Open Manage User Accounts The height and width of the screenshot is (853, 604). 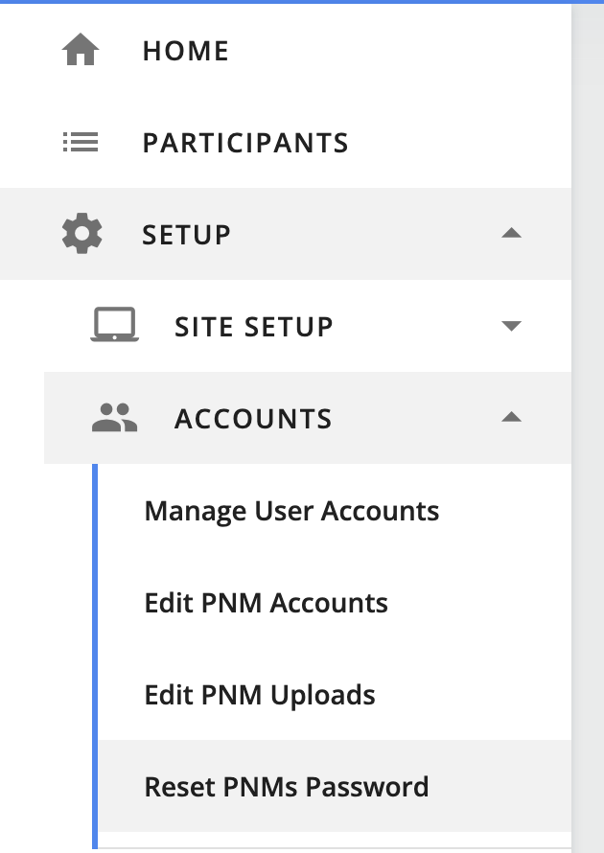291,511
